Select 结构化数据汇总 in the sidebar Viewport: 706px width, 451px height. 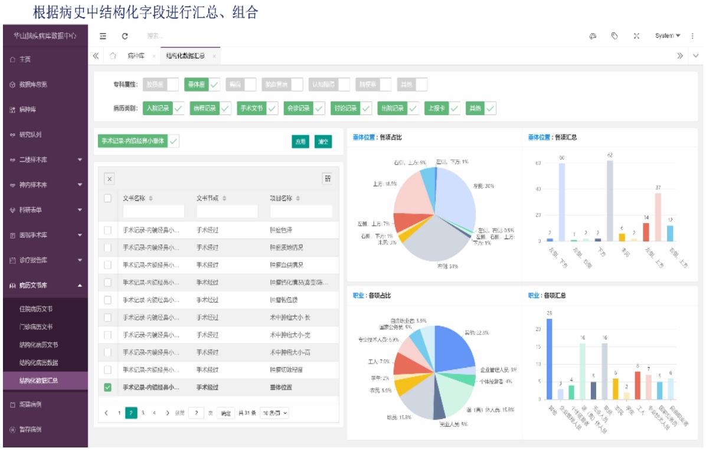tap(45, 381)
